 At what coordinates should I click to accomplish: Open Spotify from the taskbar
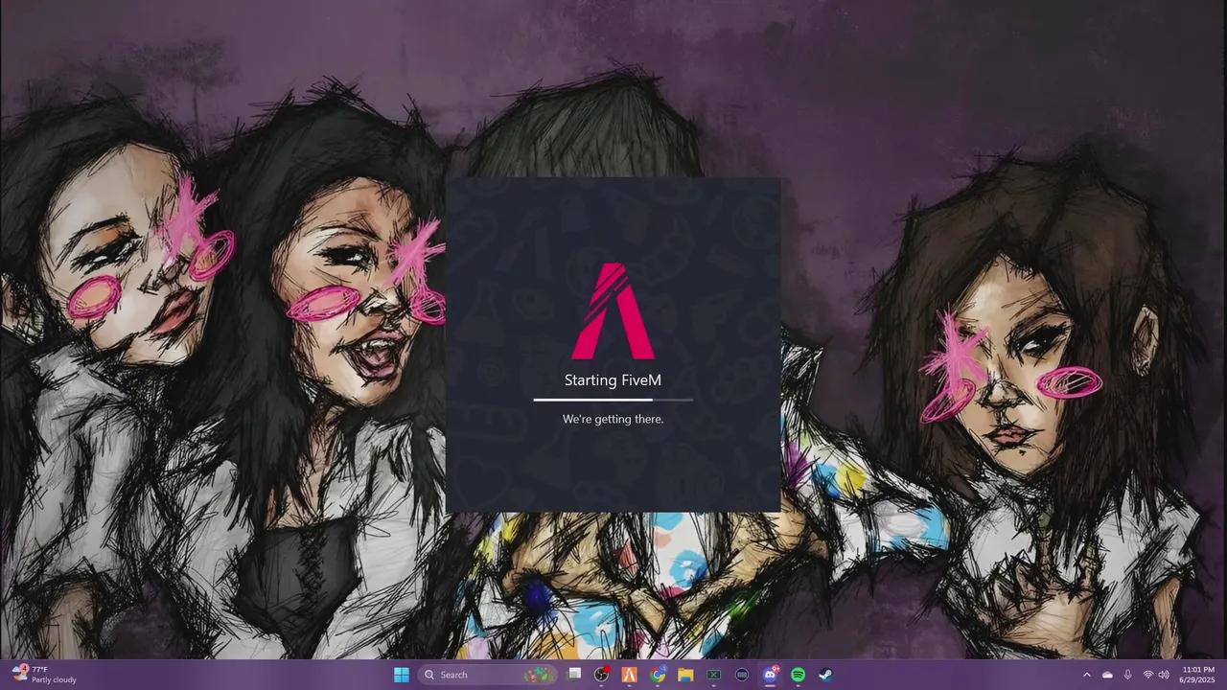click(798, 675)
